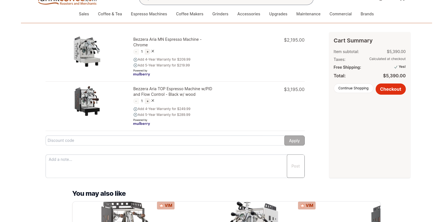Open the Upgrades menu

click(x=278, y=14)
